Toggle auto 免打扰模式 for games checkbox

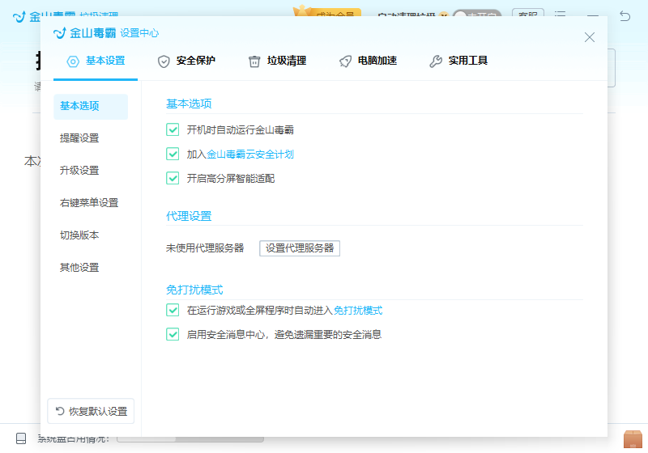tap(173, 310)
